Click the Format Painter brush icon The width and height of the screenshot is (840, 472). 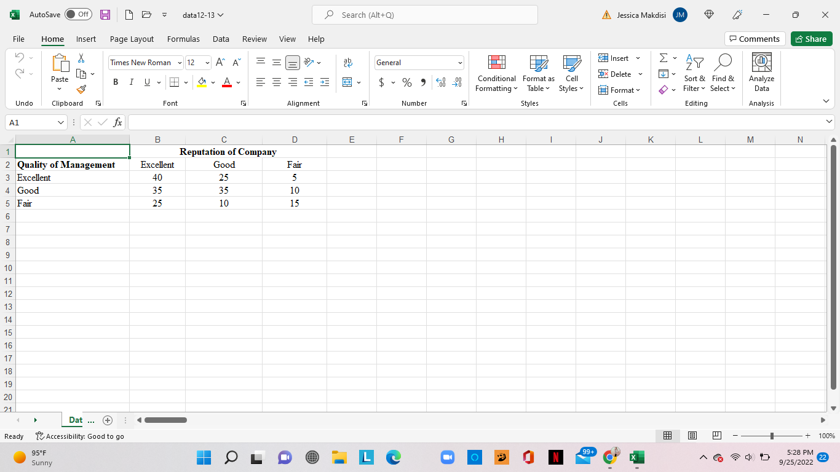pos(81,89)
